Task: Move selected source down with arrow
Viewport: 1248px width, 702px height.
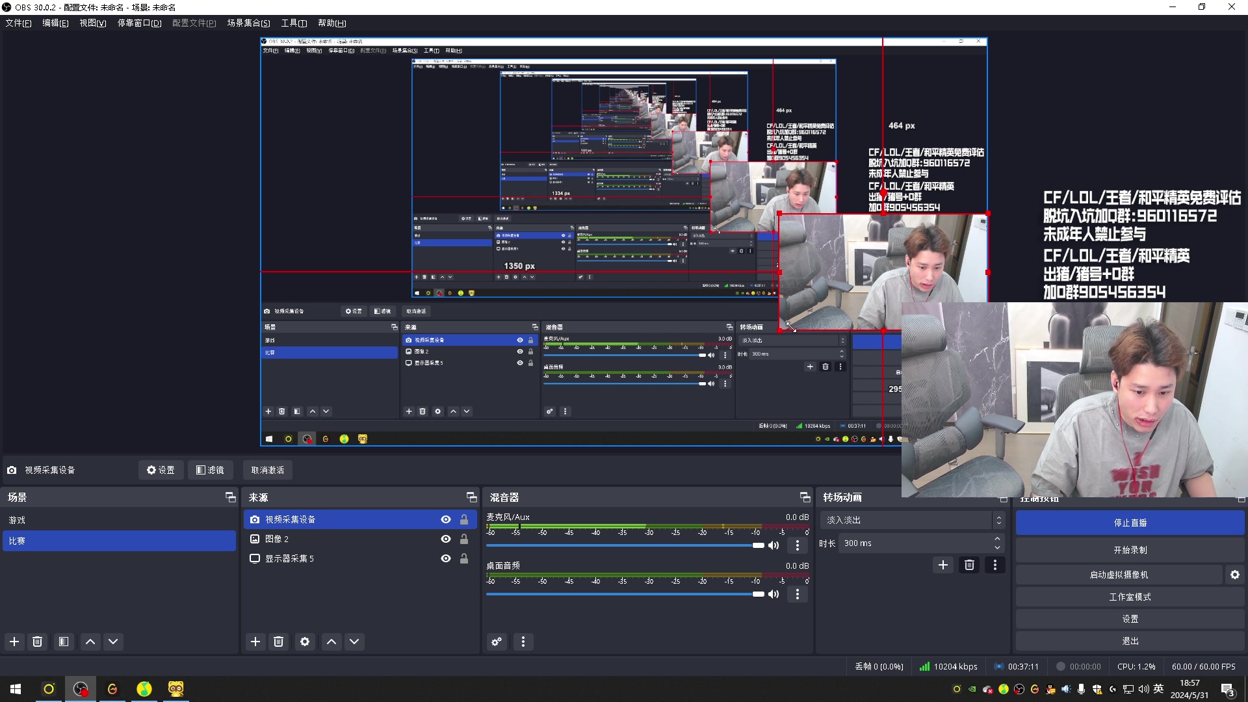Action: click(x=354, y=642)
